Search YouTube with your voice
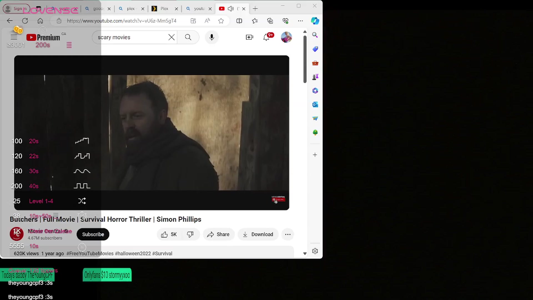 [212, 37]
